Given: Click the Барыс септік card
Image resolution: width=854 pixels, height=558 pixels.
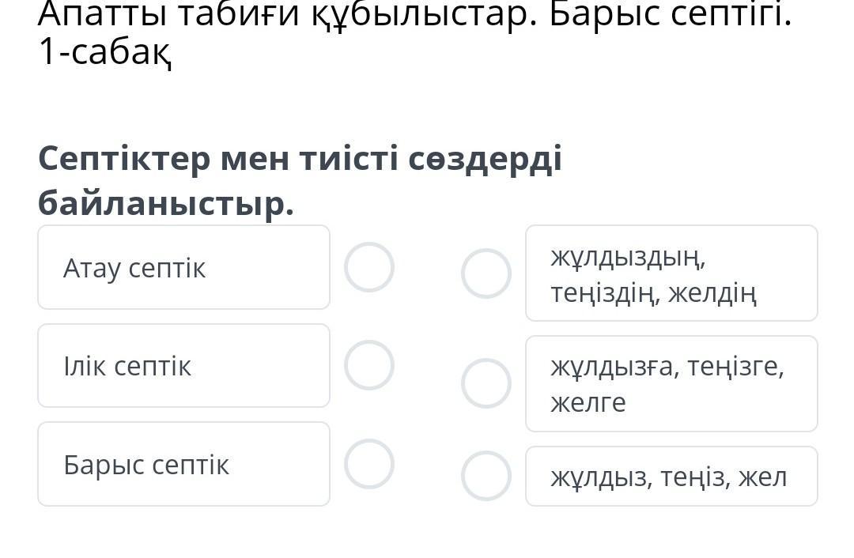Looking at the screenshot, I should coord(183,464).
